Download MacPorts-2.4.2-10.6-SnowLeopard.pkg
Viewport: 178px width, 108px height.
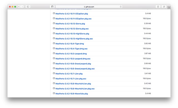73,64
